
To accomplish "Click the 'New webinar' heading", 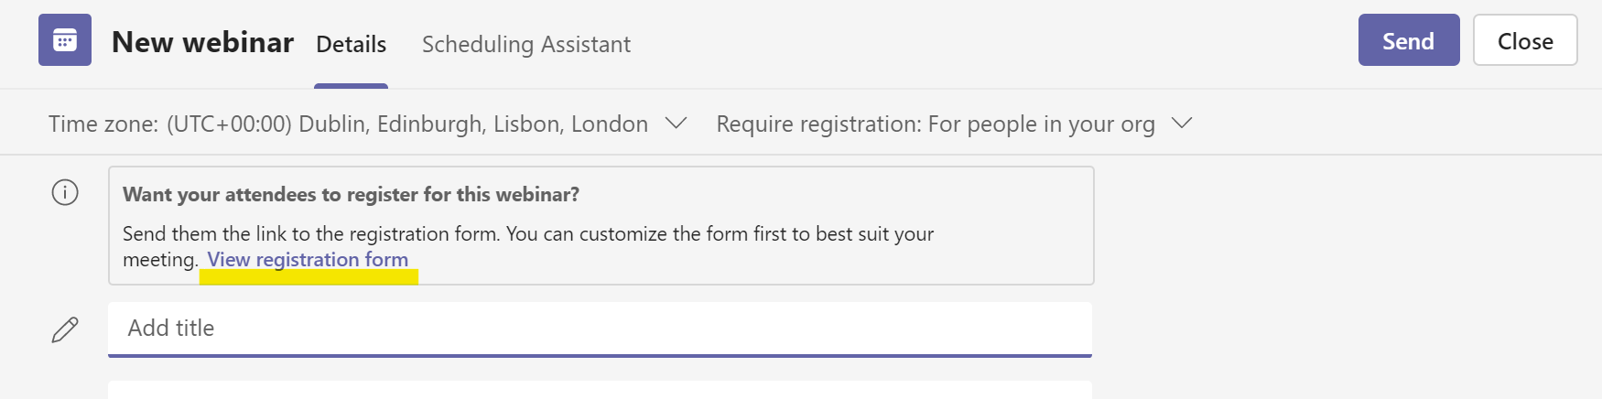I will pos(202,42).
